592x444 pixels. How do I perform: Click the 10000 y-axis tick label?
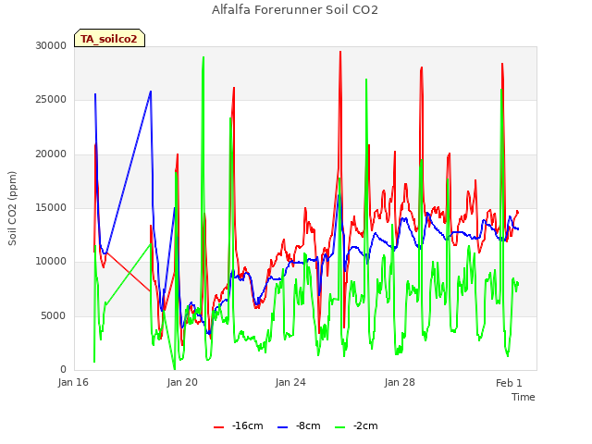[x=51, y=261]
